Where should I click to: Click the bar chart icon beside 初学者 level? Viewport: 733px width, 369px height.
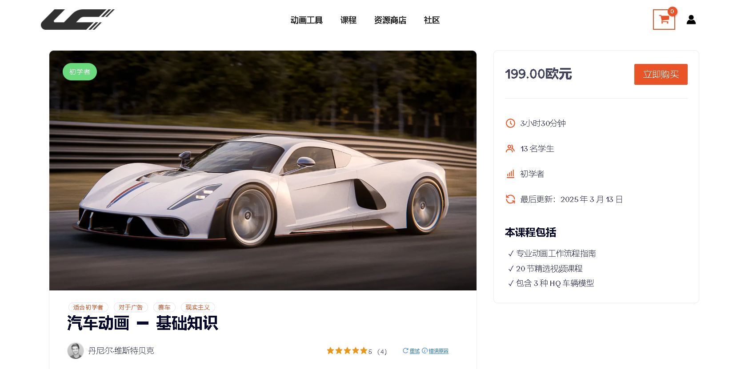[x=510, y=174]
